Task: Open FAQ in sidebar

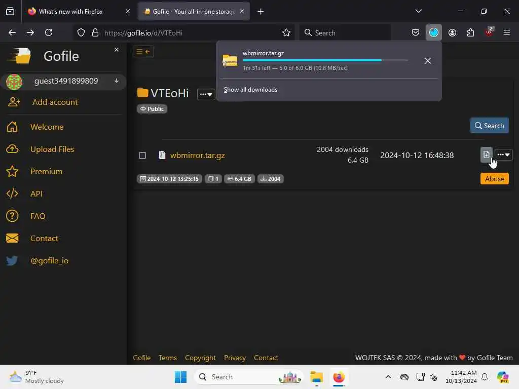Action: pos(38,216)
